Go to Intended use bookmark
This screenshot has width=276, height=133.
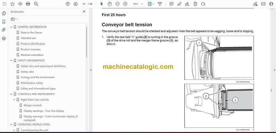[x=28, y=38]
